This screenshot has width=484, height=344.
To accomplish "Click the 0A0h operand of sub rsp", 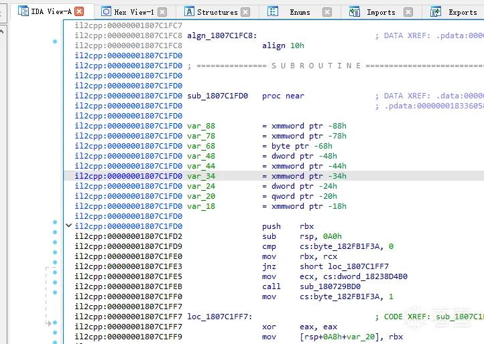I will click(332, 236).
